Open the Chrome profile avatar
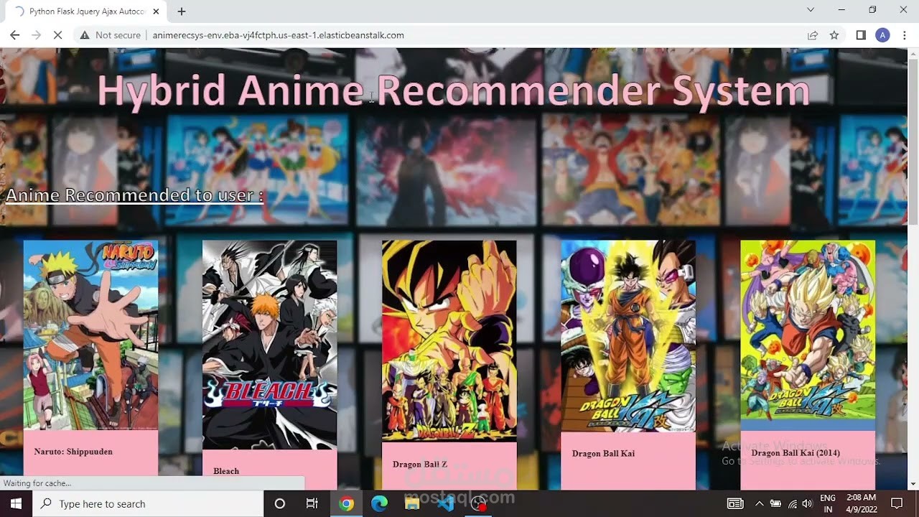Image resolution: width=919 pixels, height=517 pixels. [882, 35]
